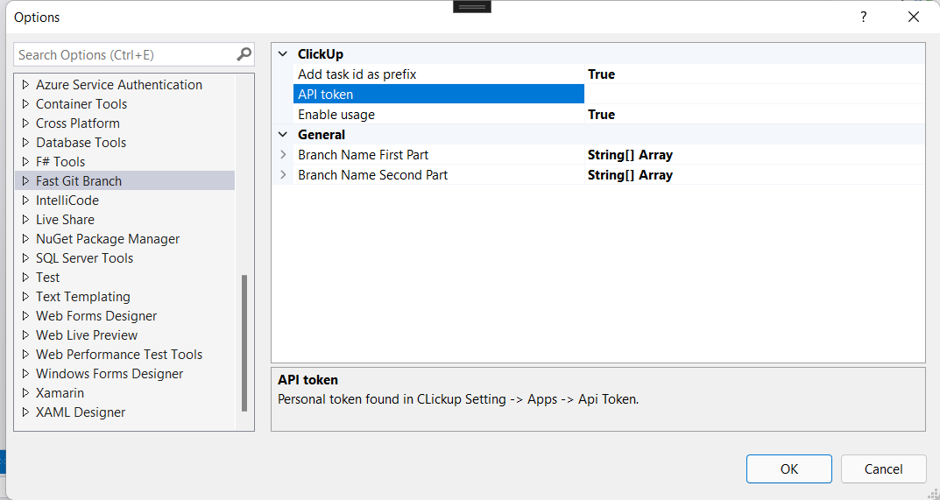Image resolution: width=940 pixels, height=500 pixels.
Task: Close the Options dialog window
Action: 914,17
